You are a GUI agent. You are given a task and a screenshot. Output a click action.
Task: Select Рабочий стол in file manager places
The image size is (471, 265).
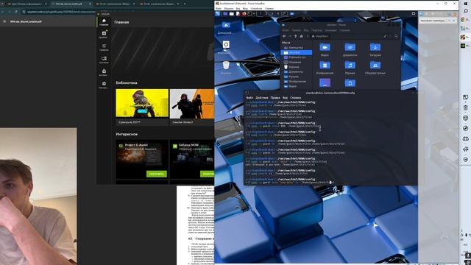click(x=297, y=57)
